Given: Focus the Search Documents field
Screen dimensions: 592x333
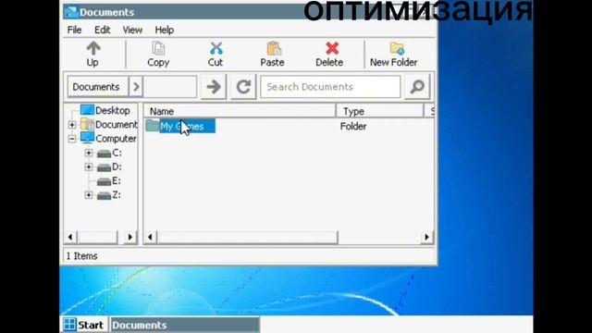Looking at the screenshot, I should point(330,87).
